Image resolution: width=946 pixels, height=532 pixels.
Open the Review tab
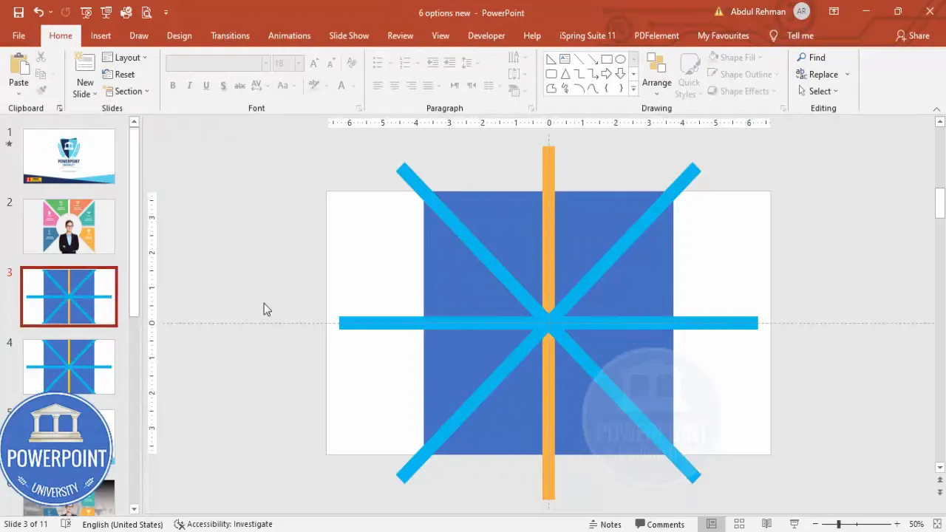click(401, 35)
